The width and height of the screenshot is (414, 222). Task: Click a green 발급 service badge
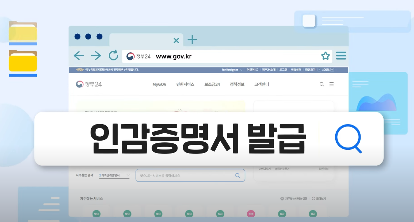pyautogui.click(x=96, y=214)
